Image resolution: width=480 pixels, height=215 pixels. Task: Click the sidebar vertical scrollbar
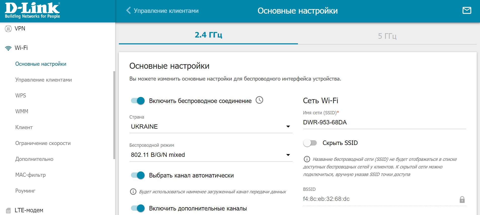[114, 115]
